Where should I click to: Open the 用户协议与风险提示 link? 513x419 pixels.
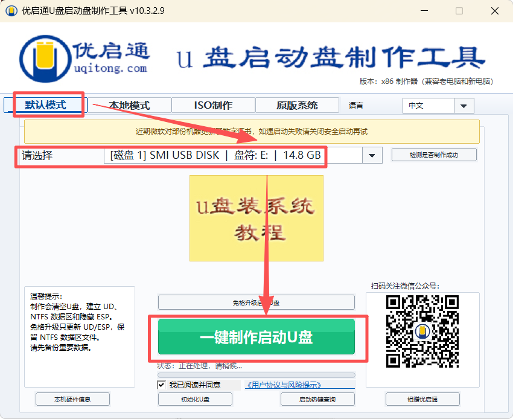[x=284, y=385]
